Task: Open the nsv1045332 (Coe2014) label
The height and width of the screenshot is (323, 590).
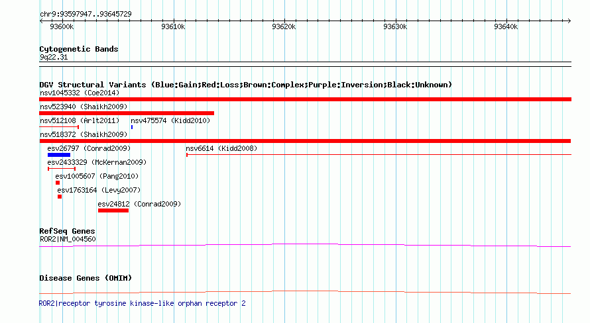Action: pyautogui.click(x=80, y=93)
